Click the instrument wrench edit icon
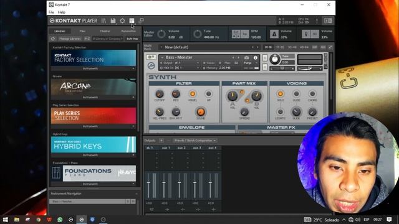The height and width of the screenshot is (224, 399). [x=151, y=57]
